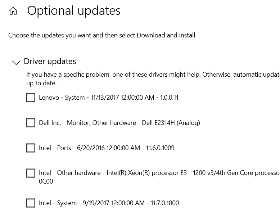280x221 pixels.
Task: Enable the Intel Ports 11.6.0.1009 checkbox
Action: tap(31, 148)
